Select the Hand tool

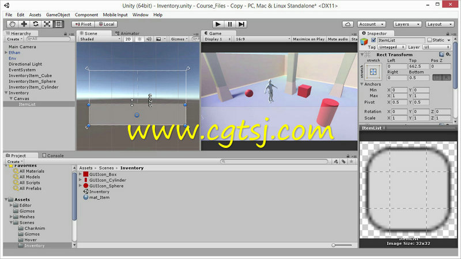[x=12, y=24]
